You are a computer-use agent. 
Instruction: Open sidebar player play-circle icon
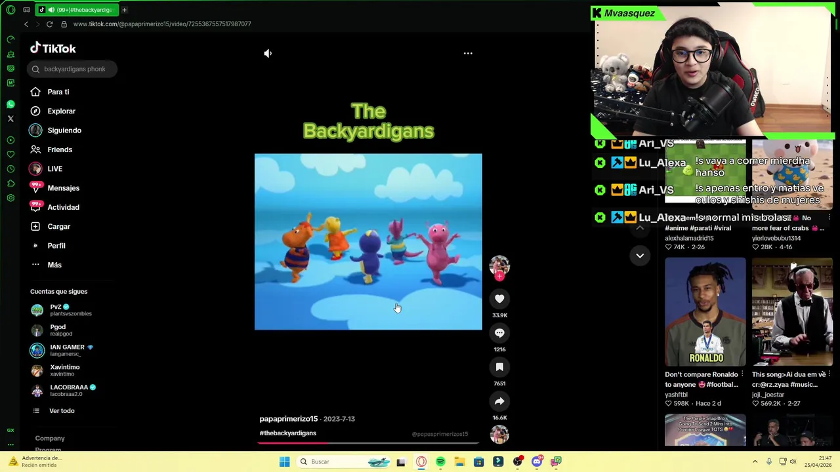pos(10,140)
